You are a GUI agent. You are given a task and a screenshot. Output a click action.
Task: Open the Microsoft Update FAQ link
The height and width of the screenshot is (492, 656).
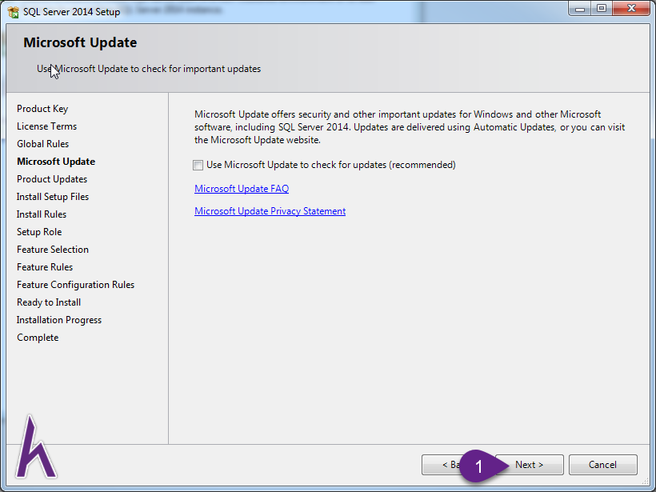[x=242, y=189]
